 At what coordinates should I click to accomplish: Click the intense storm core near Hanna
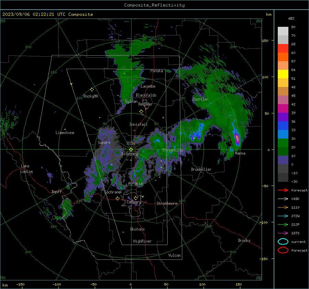click(237, 138)
